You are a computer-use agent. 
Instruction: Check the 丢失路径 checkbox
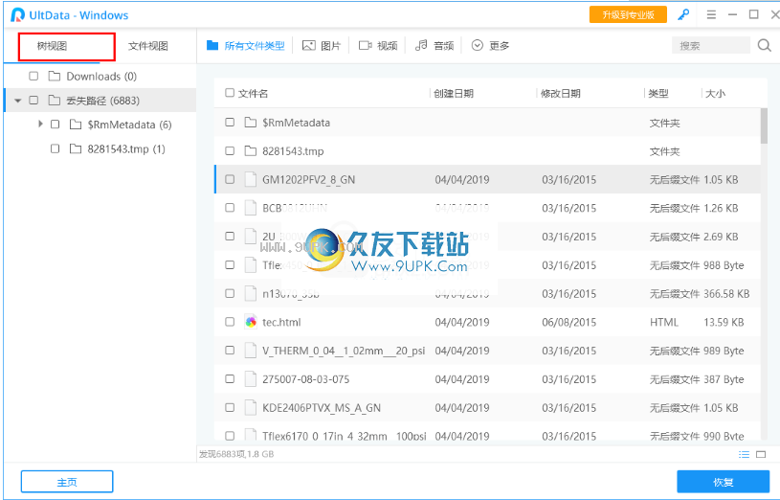pyautogui.click(x=33, y=101)
